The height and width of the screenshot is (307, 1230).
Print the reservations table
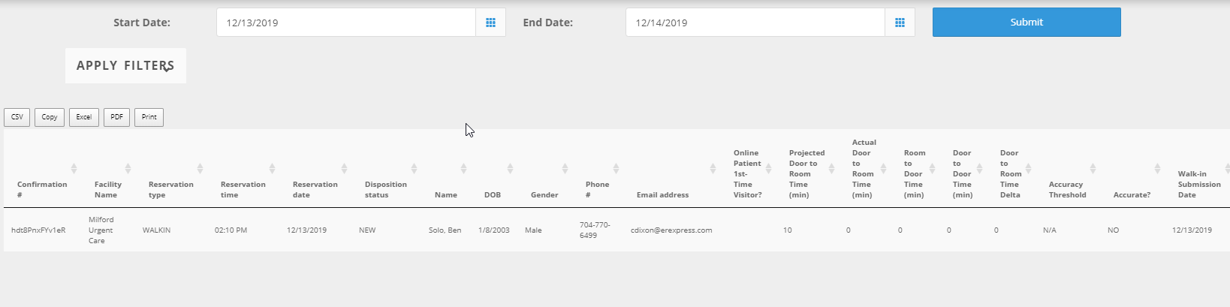pyautogui.click(x=149, y=117)
